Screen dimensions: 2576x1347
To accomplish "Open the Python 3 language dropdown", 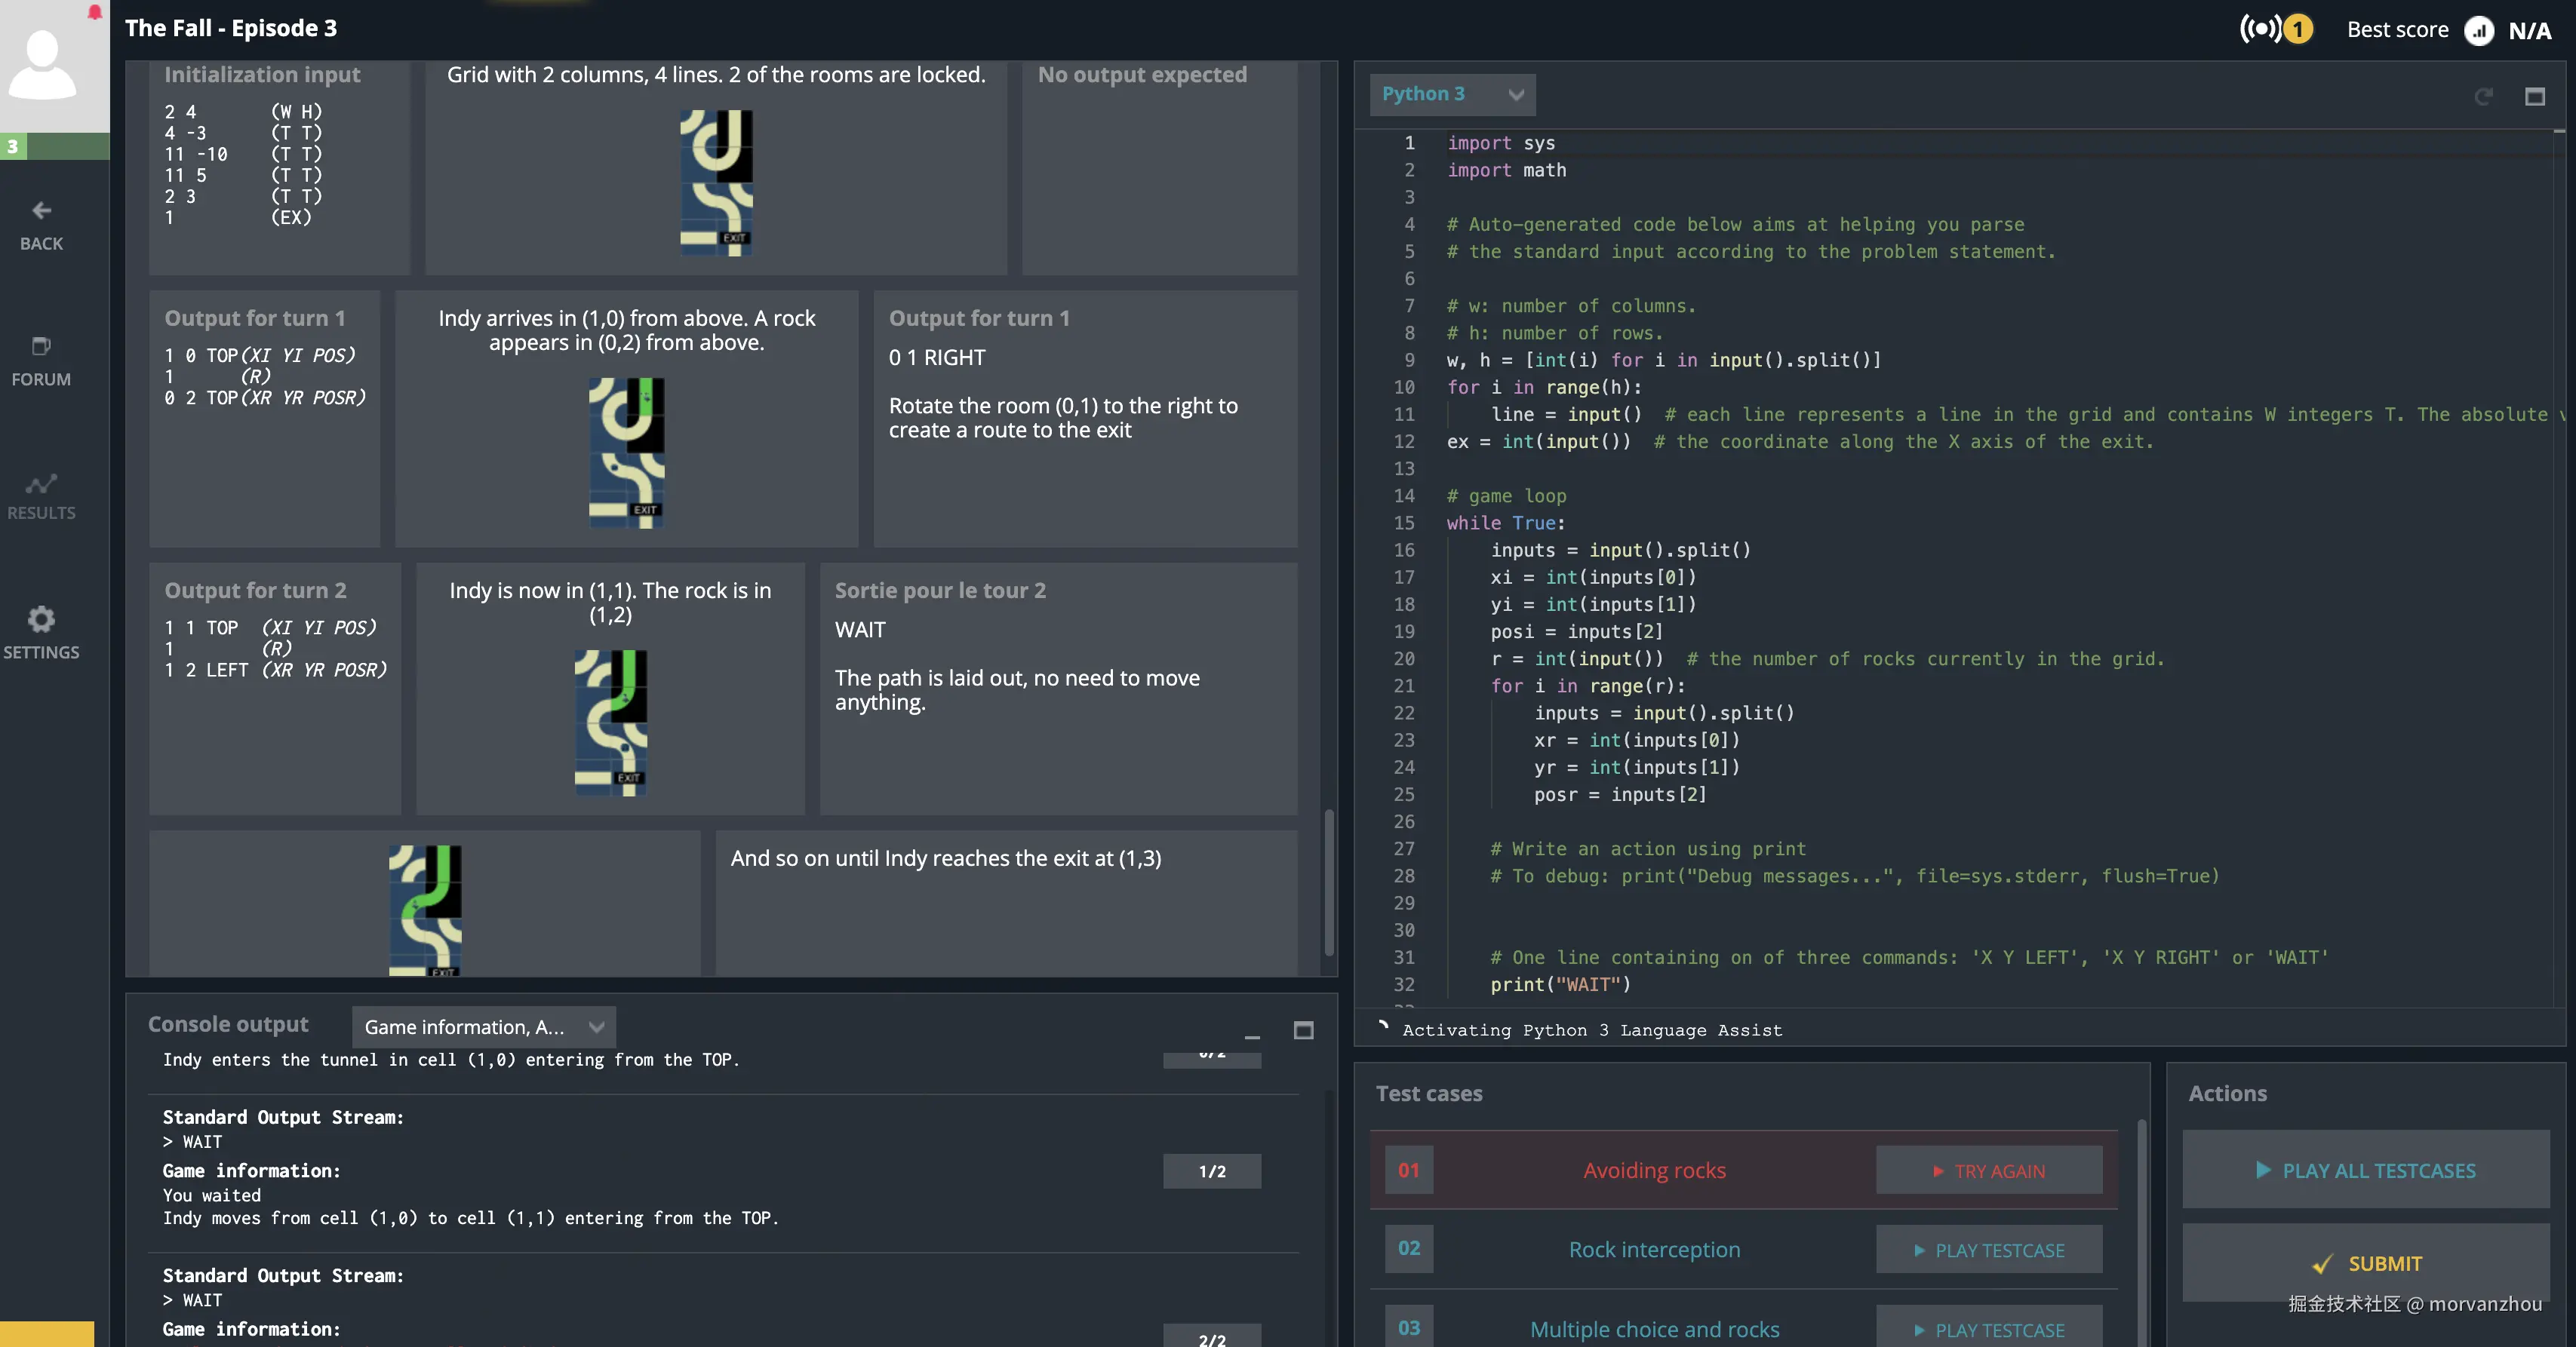I will 1451,94.
